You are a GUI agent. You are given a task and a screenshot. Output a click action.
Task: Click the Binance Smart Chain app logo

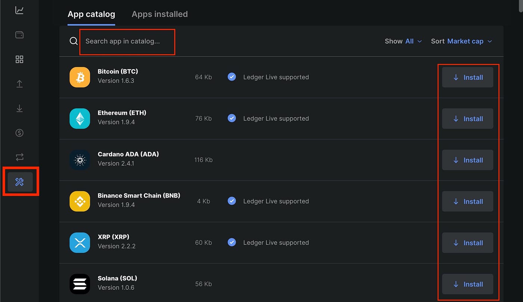click(x=80, y=201)
